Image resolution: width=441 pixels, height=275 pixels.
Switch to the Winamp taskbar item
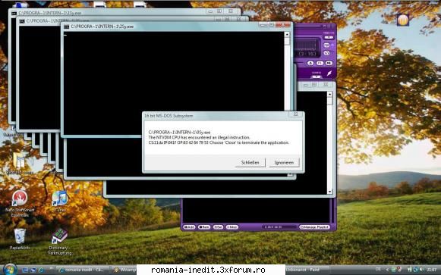pos(124,270)
